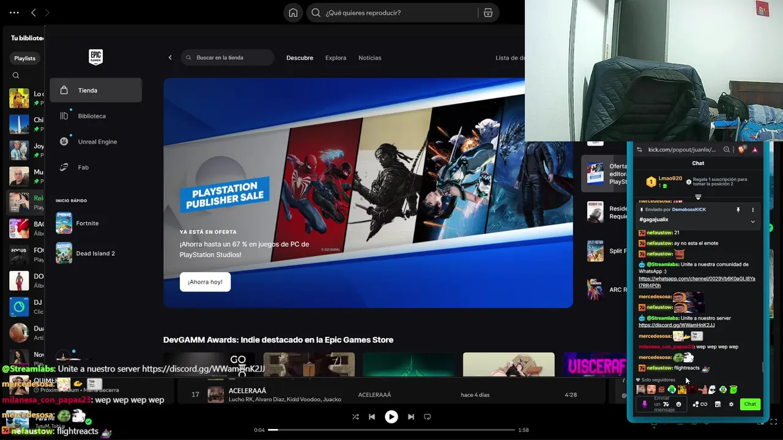Open Spotify three-dots main menu
783x440 pixels.
pyautogui.click(x=14, y=12)
